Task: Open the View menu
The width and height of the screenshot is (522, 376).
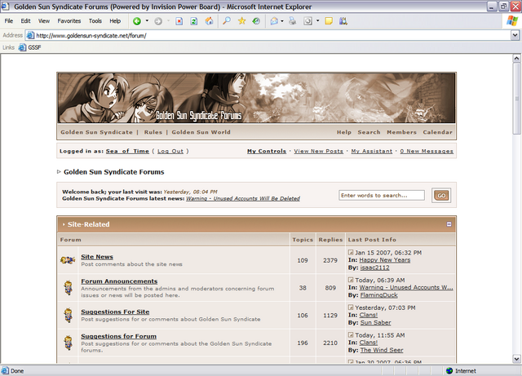Action: pos(44,21)
